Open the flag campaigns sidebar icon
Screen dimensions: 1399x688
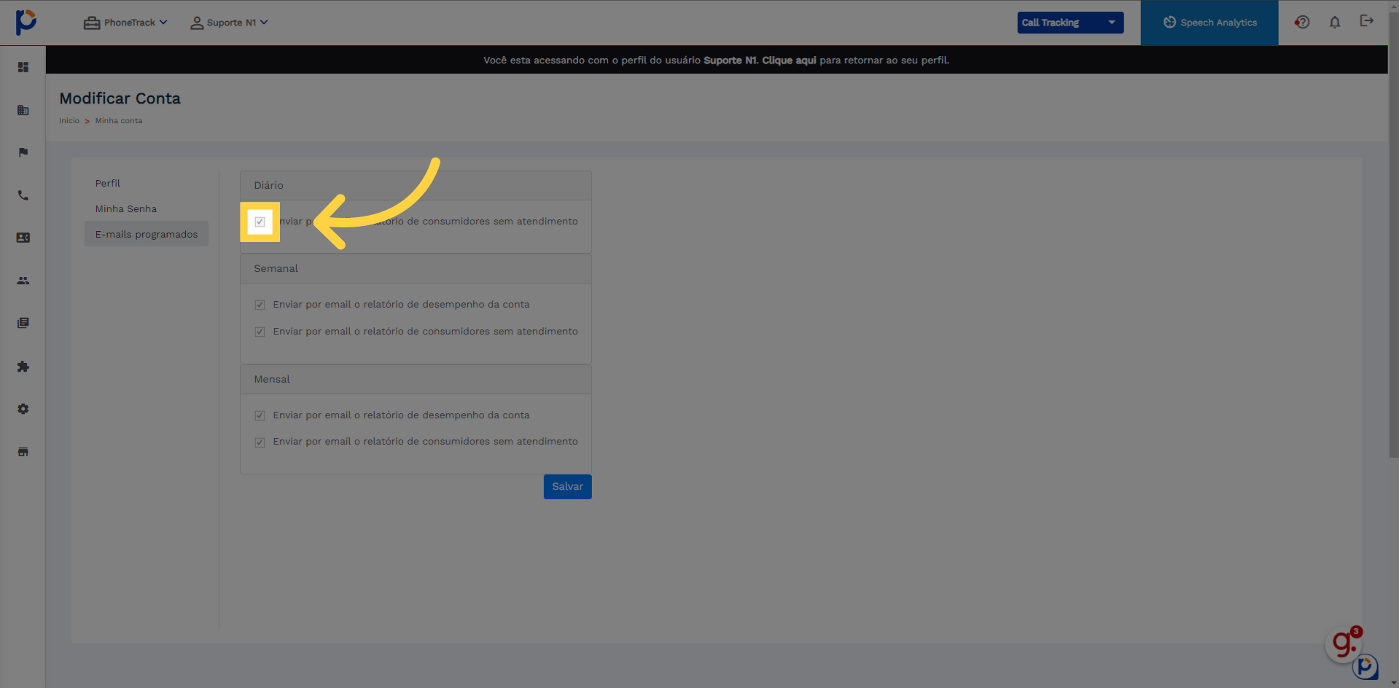23,152
